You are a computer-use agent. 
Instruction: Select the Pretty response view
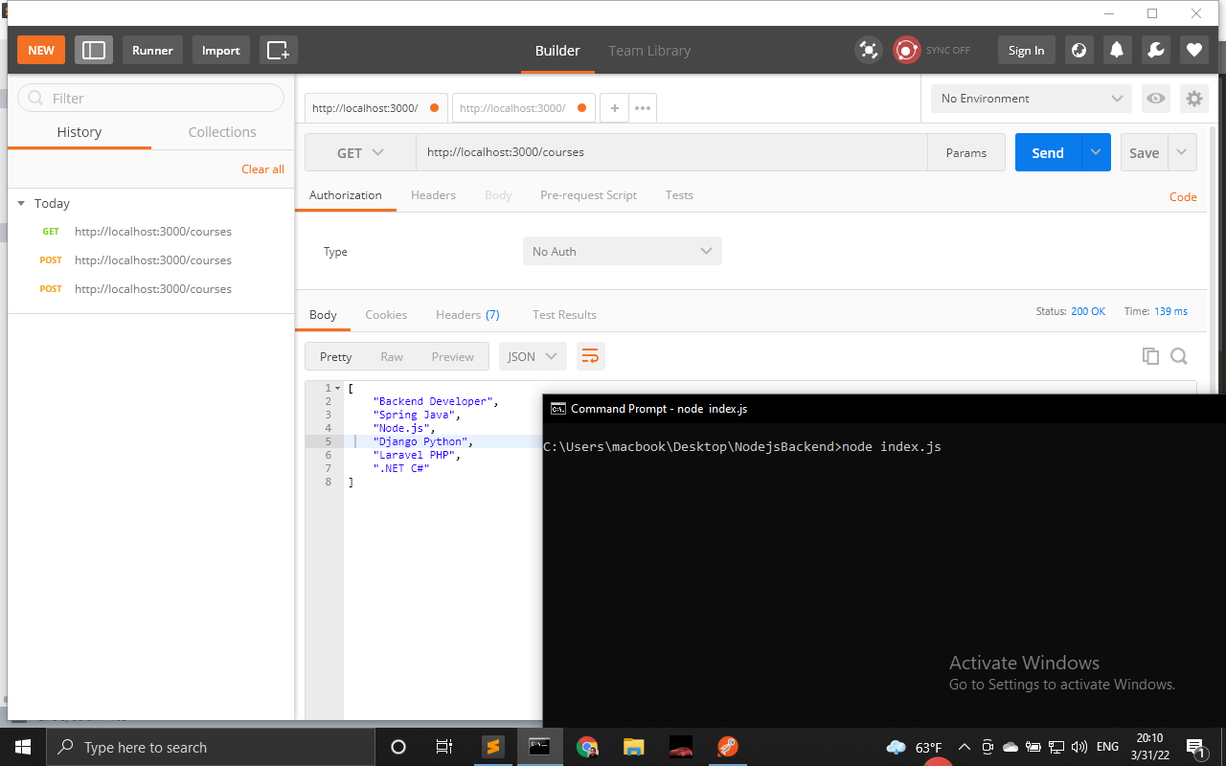pos(335,356)
